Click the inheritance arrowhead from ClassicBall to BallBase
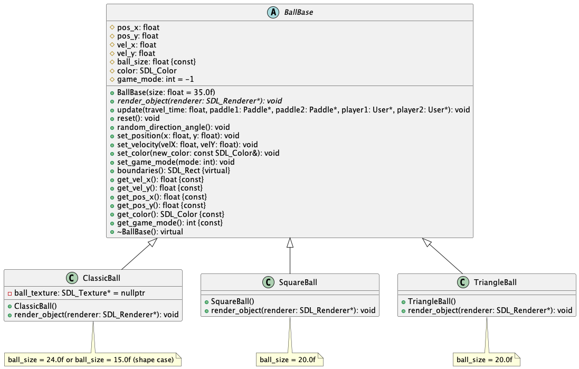The width and height of the screenshot is (579, 369). click(152, 242)
